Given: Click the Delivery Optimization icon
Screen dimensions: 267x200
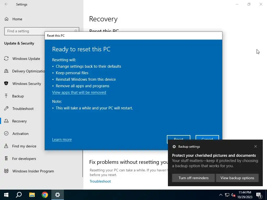Looking at the screenshot, I should tap(6, 71).
